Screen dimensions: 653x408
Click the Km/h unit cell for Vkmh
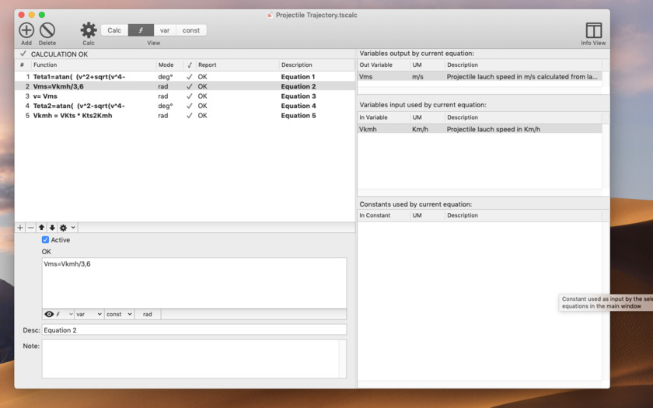coord(420,129)
